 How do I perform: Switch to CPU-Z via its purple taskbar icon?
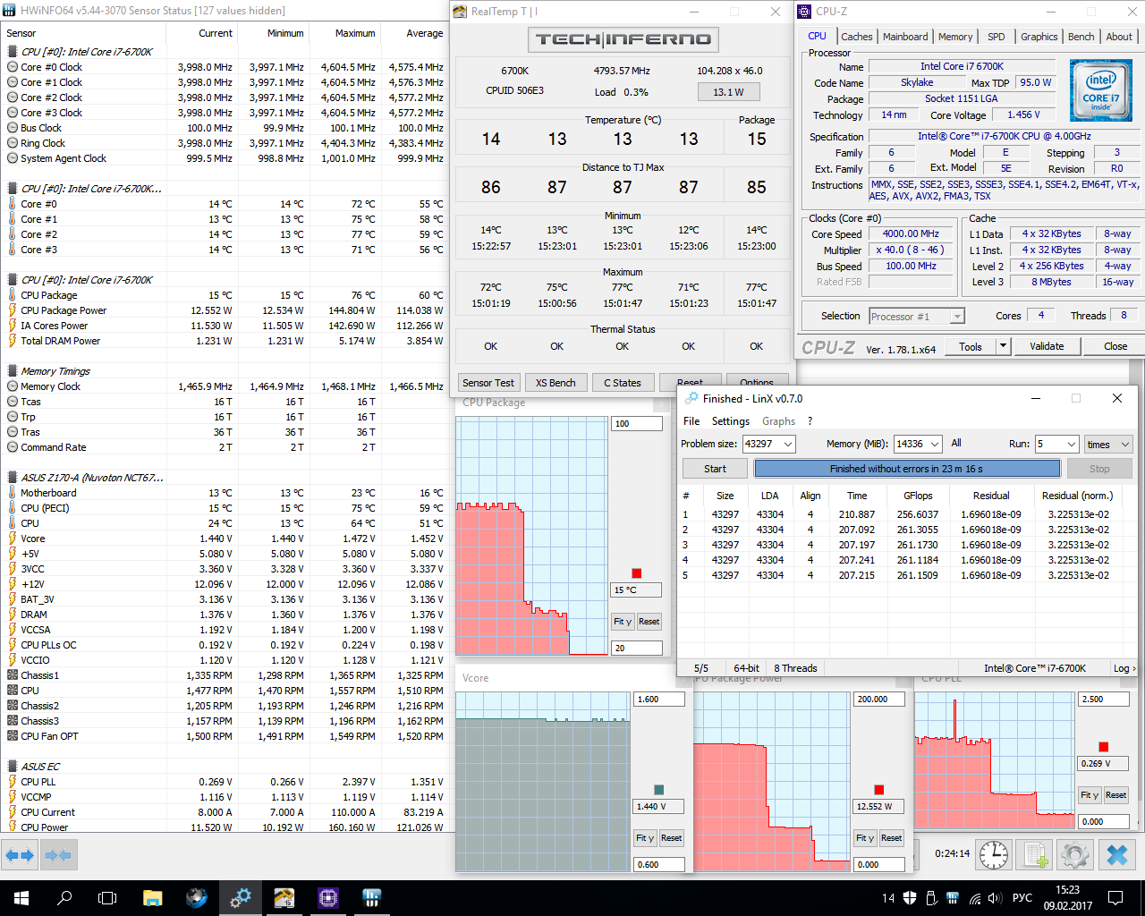[x=327, y=898]
